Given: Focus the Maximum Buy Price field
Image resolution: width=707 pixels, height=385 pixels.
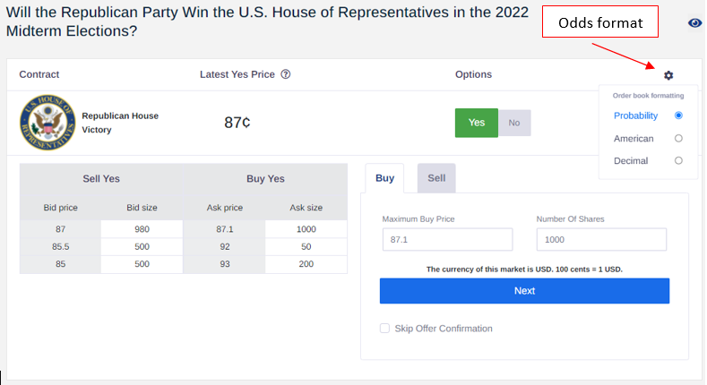Looking at the screenshot, I should [447, 239].
